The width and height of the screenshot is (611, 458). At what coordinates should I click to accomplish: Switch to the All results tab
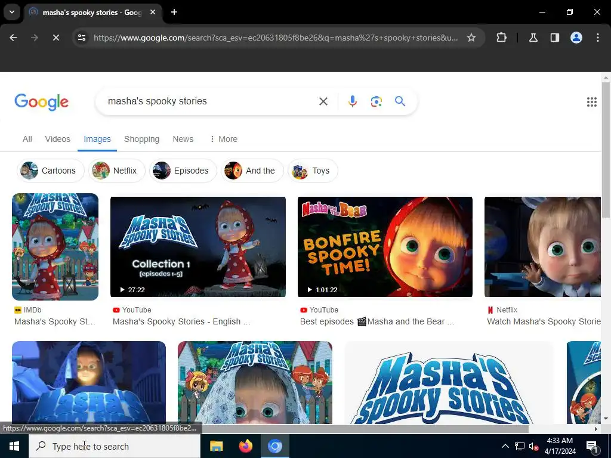point(27,139)
